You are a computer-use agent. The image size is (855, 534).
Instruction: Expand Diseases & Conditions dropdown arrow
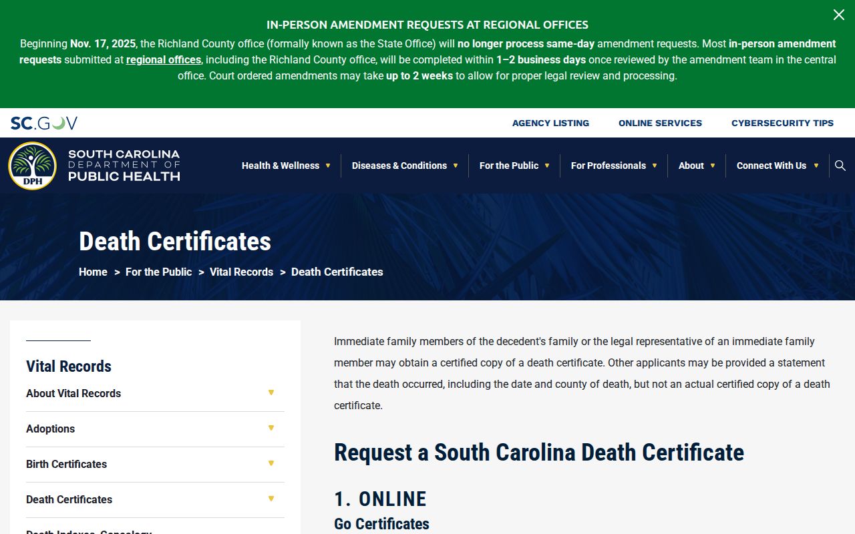(x=456, y=166)
